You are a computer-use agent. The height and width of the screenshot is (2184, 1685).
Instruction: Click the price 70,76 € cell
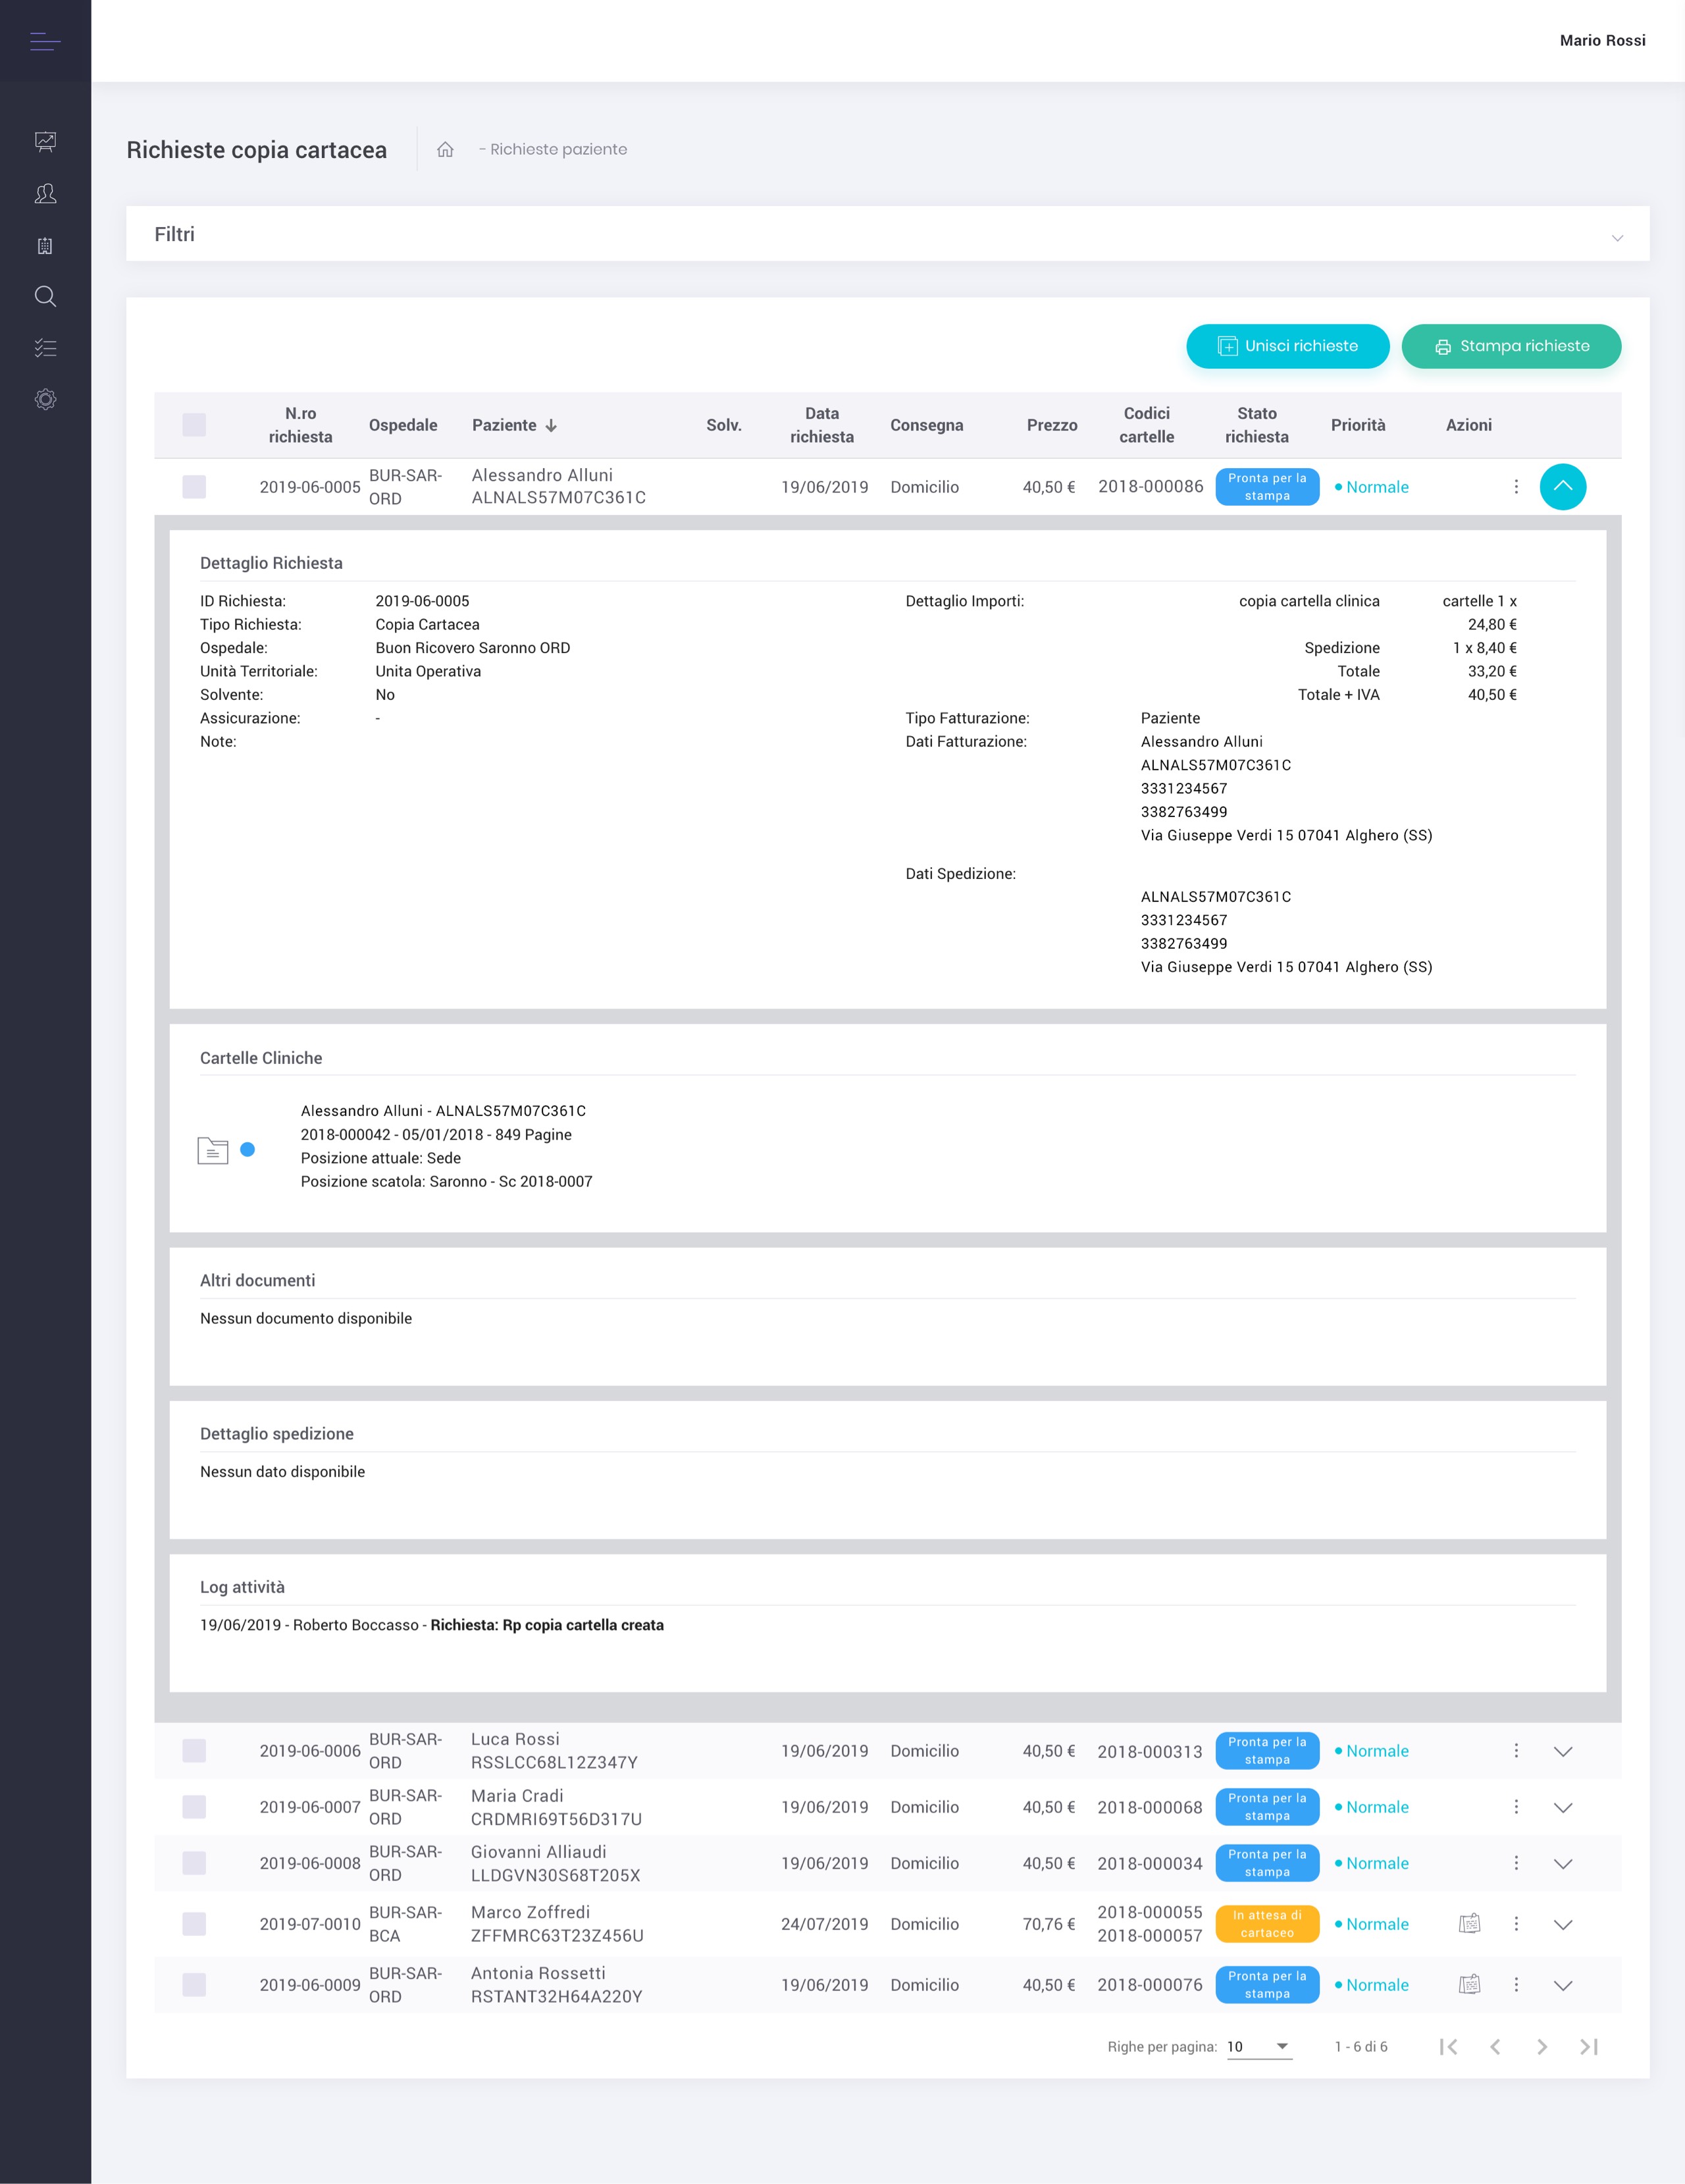tap(1049, 1924)
